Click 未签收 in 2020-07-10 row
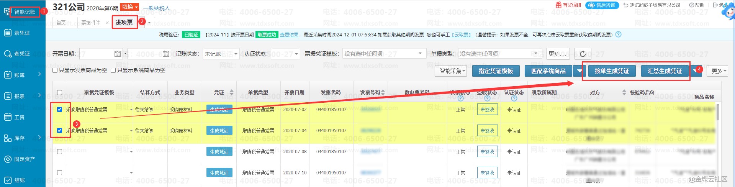 pyautogui.click(x=488, y=173)
